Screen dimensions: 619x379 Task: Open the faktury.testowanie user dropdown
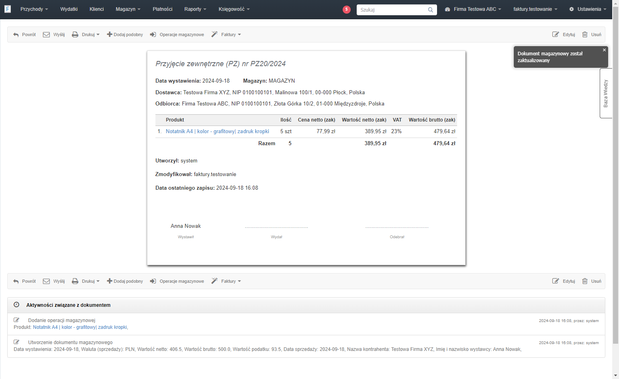click(535, 9)
